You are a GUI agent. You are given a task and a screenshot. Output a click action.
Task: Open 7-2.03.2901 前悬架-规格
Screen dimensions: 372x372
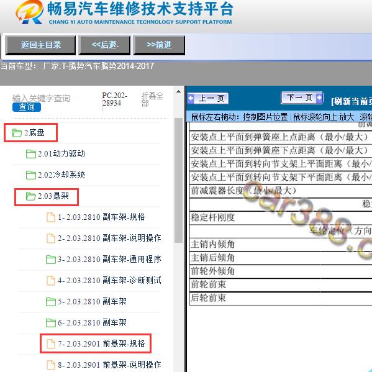coord(101,344)
